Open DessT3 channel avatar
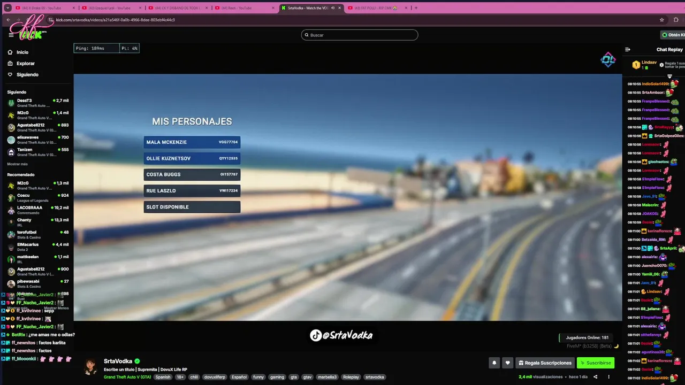This screenshot has height=385, width=685. (x=11, y=103)
